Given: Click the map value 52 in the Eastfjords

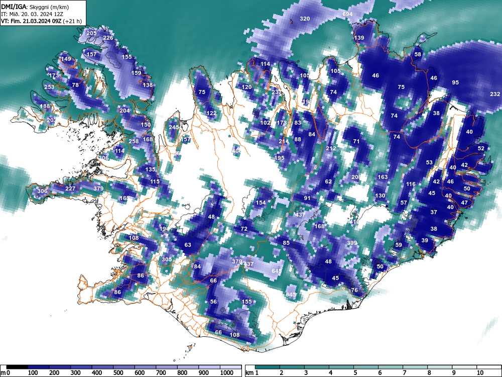Looking at the screenshot, I should 481,148.
